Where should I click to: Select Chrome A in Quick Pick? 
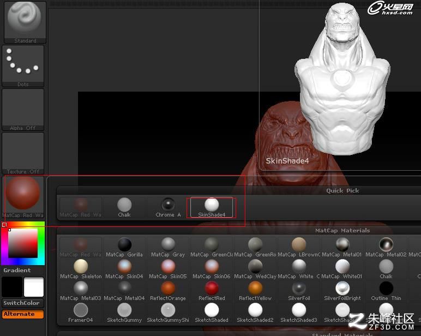pos(168,207)
